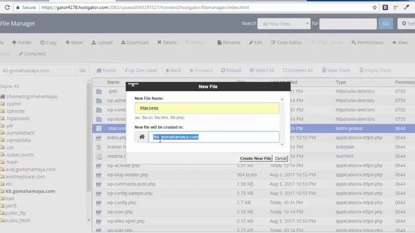
Task: Click Compress in the toolbar
Action: click(32, 54)
